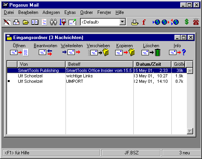This screenshot has height=159, width=202.
Task: Click the 8.7k size cell
Action: [179, 81]
